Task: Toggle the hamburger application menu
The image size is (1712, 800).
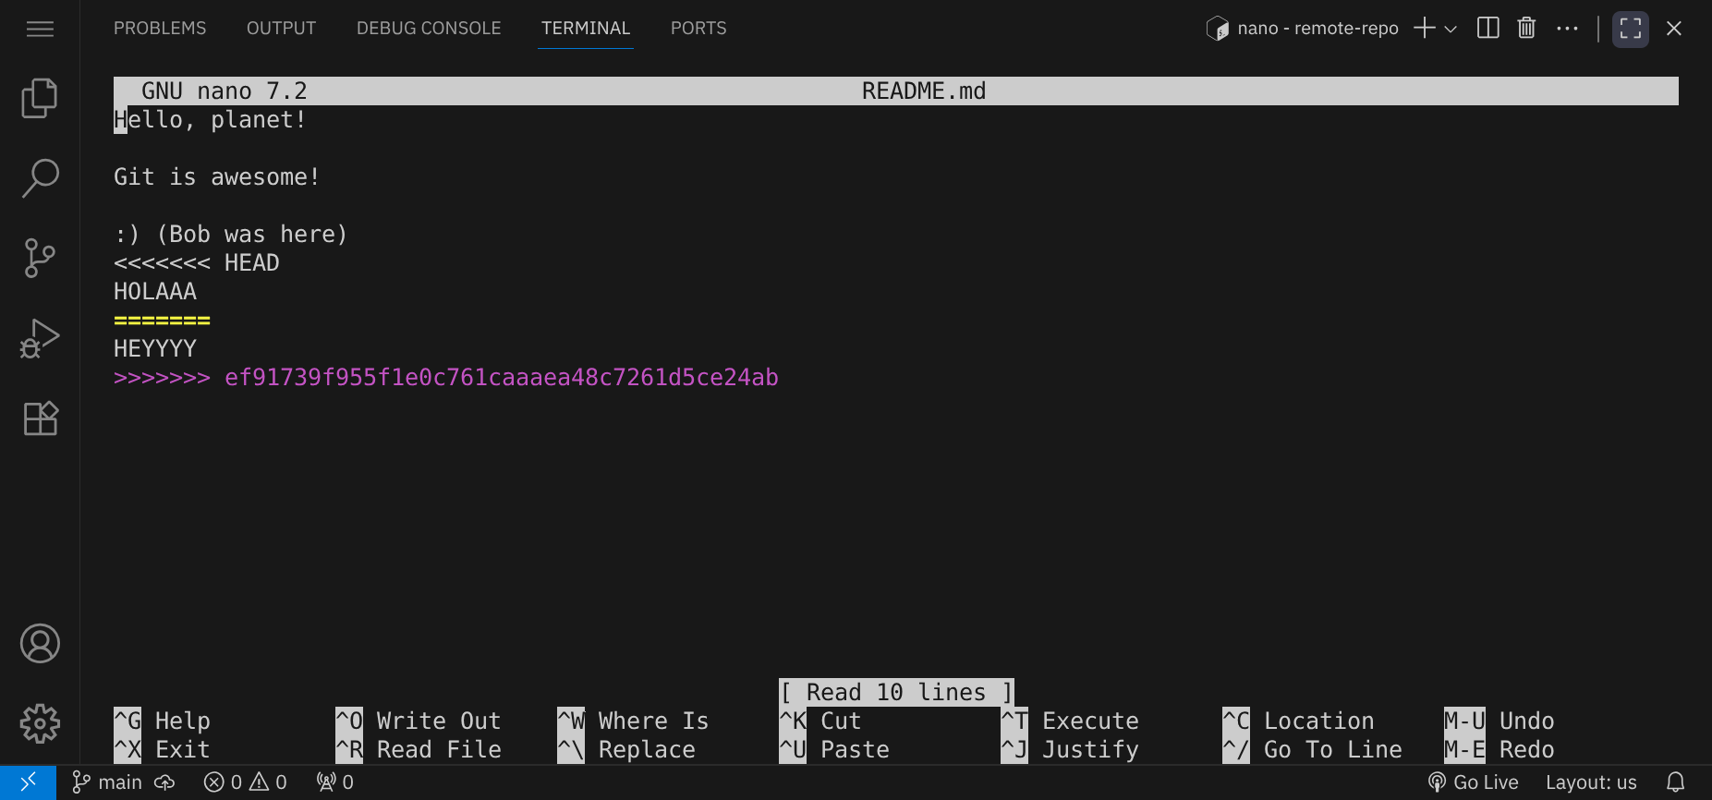Action: coord(40,29)
